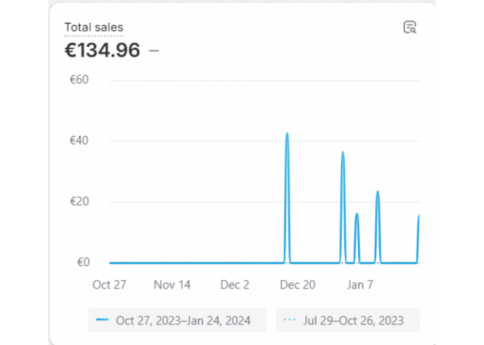Image resolution: width=484 pixels, height=345 pixels.
Task: Click the €60 y-axis label
Action: point(80,80)
